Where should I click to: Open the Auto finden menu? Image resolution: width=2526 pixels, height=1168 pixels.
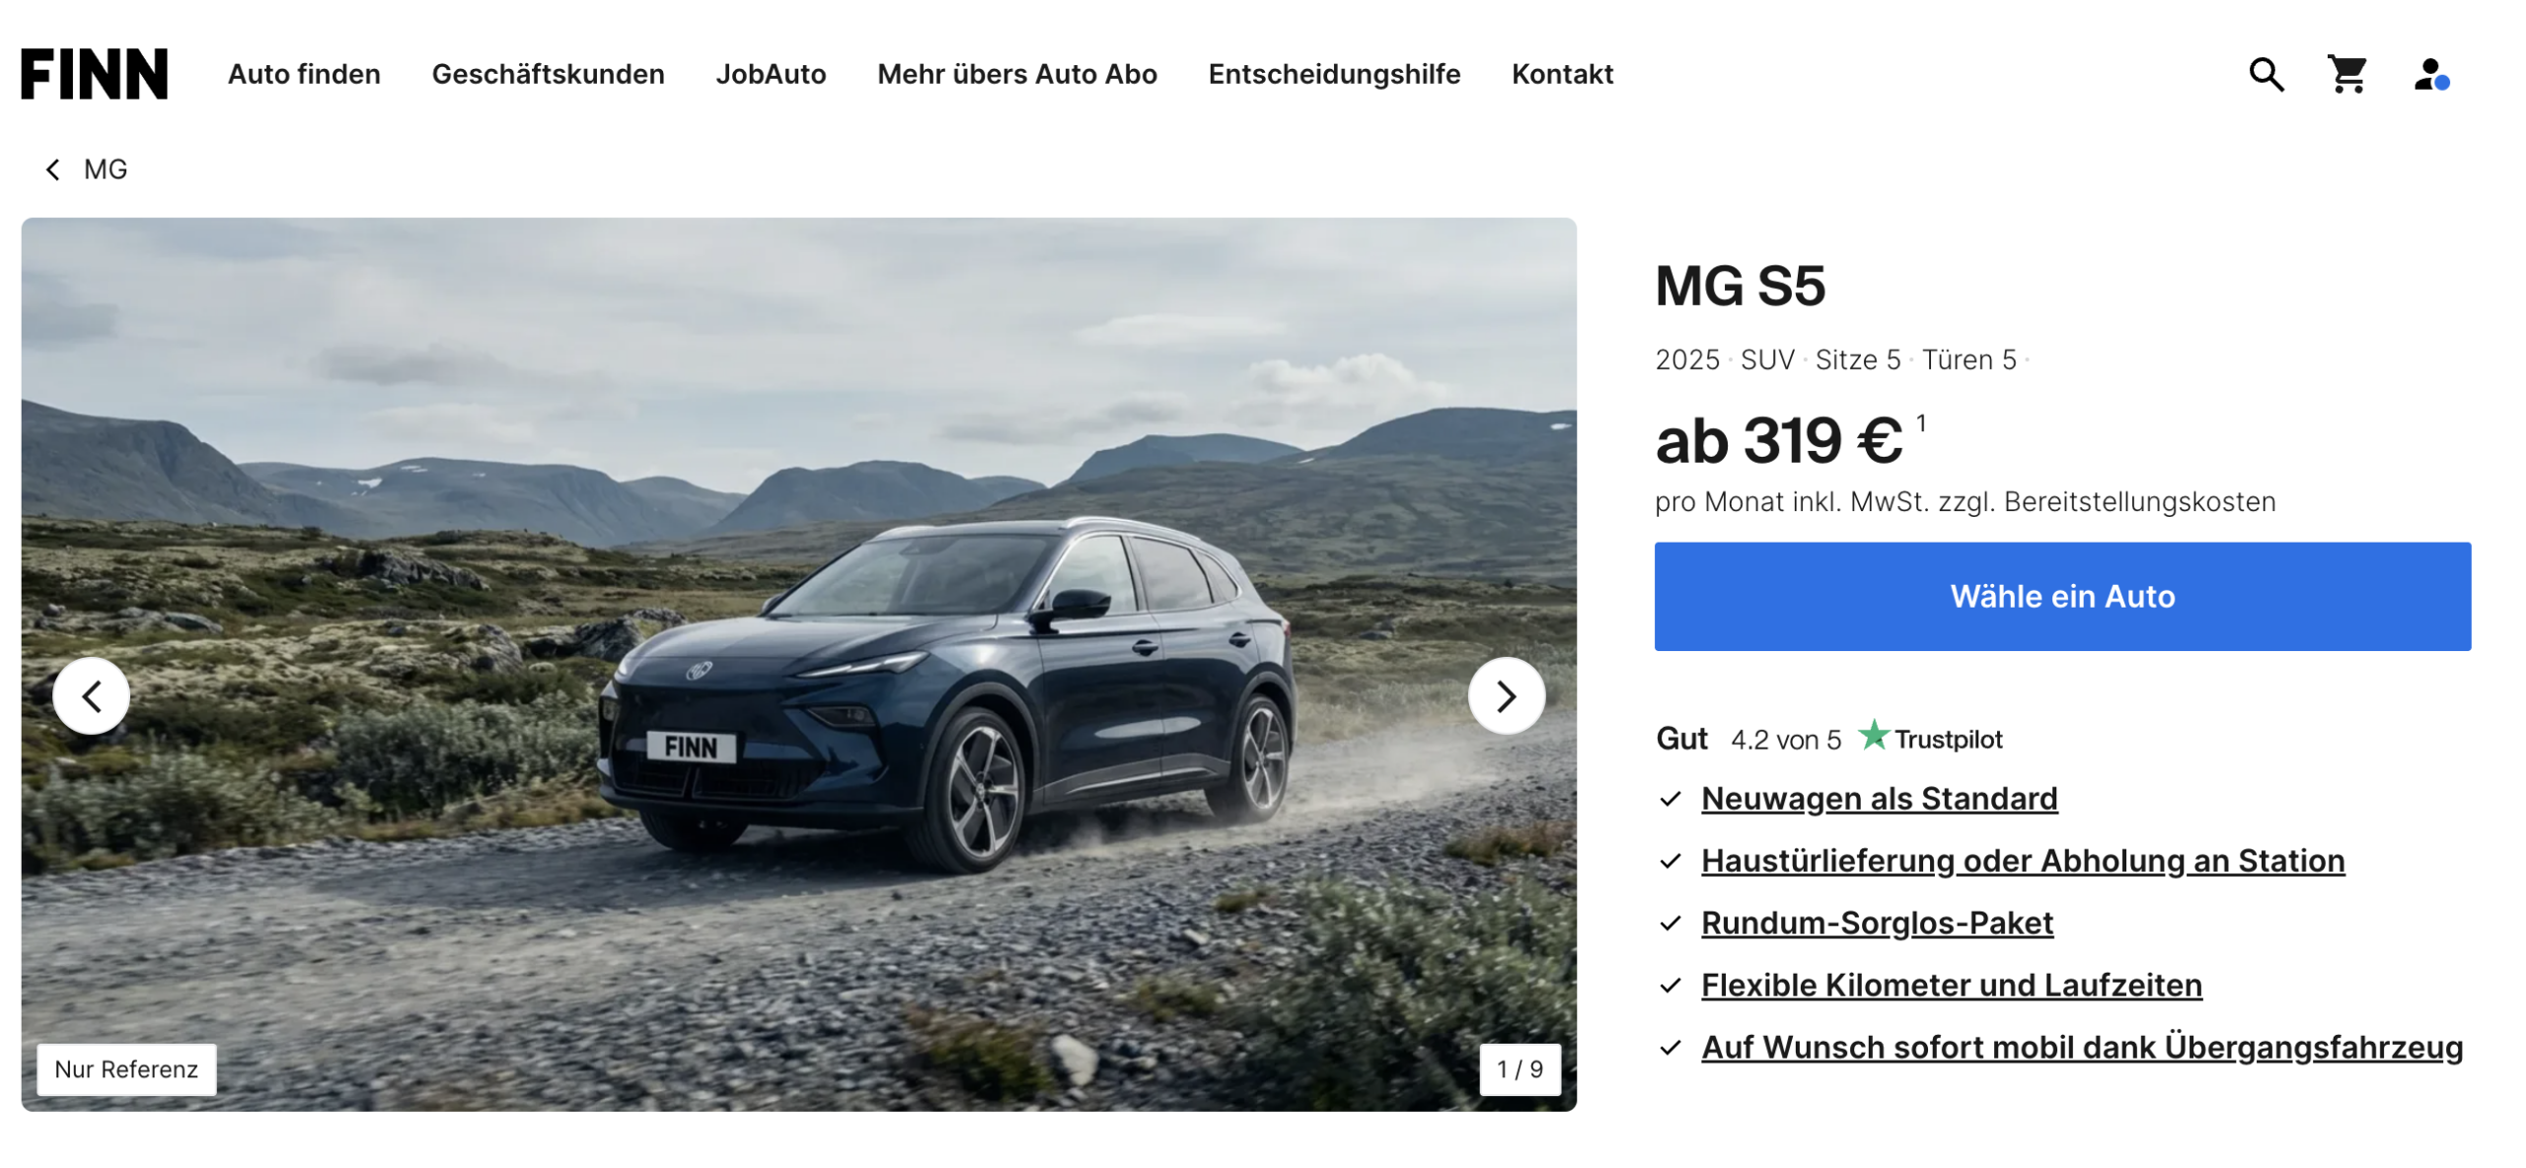304,74
